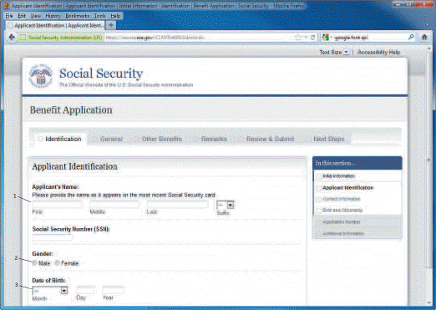Select the Female radio button
The height and width of the screenshot is (310, 436).
tap(57, 263)
